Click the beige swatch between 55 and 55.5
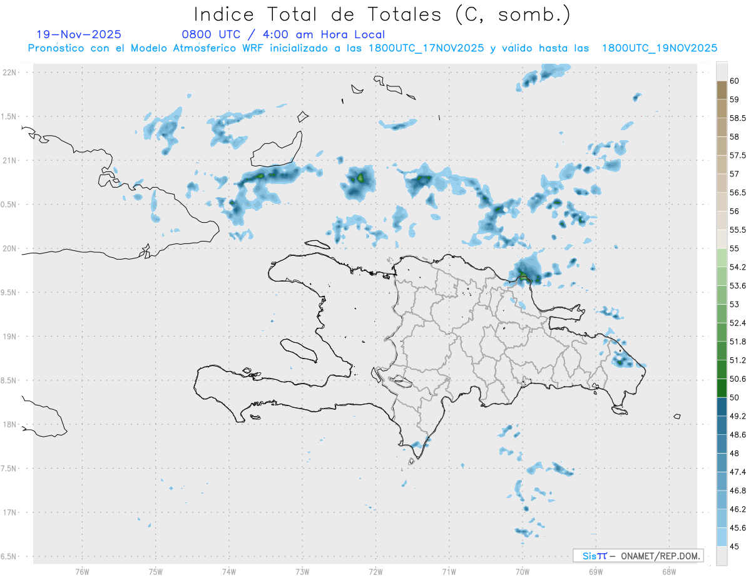 (x=722, y=240)
